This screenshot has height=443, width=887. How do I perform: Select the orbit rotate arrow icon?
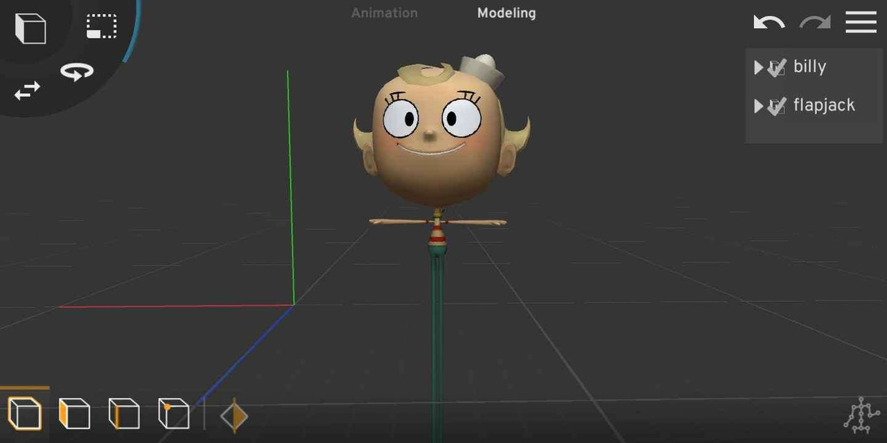click(76, 71)
